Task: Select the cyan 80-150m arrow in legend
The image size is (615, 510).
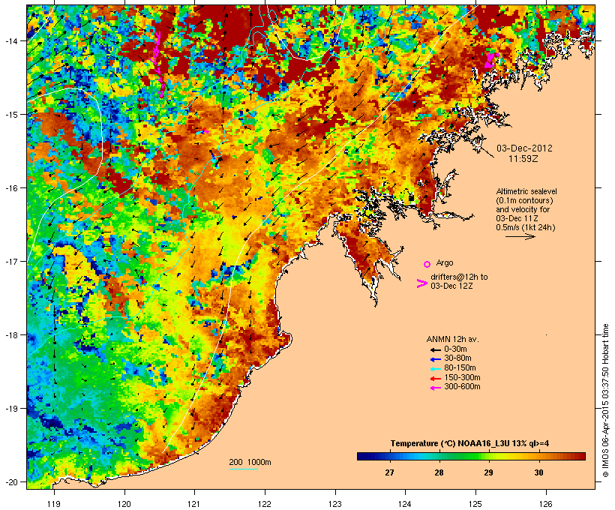Action: pos(436,369)
